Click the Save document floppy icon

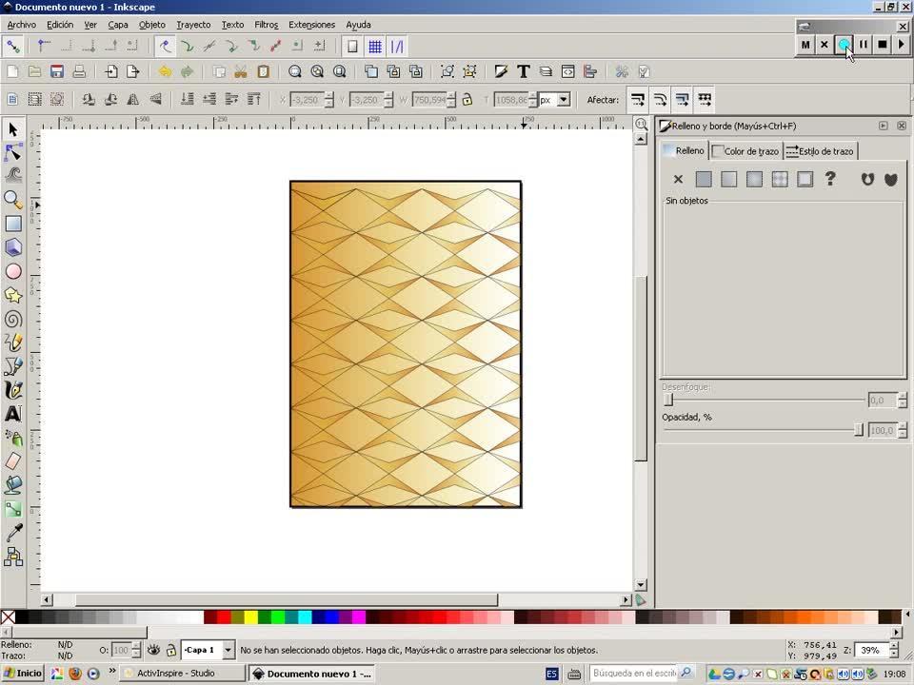(x=57, y=71)
